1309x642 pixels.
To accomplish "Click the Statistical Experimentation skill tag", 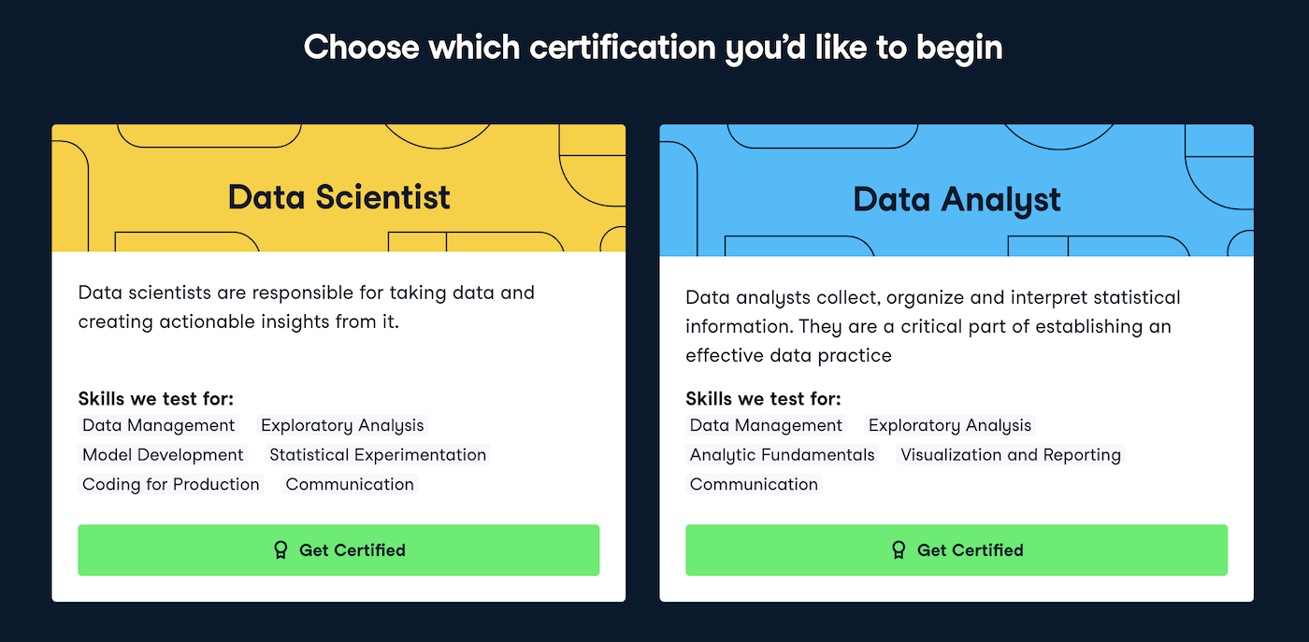I will coord(378,455).
